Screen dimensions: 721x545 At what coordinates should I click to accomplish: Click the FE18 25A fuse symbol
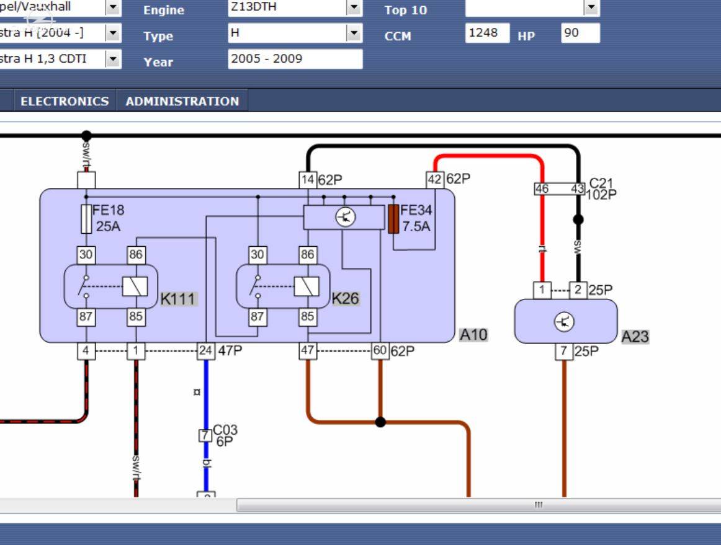(x=86, y=219)
